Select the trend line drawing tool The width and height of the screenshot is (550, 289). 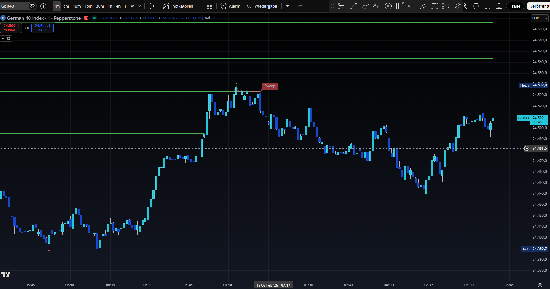[x=353, y=6]
